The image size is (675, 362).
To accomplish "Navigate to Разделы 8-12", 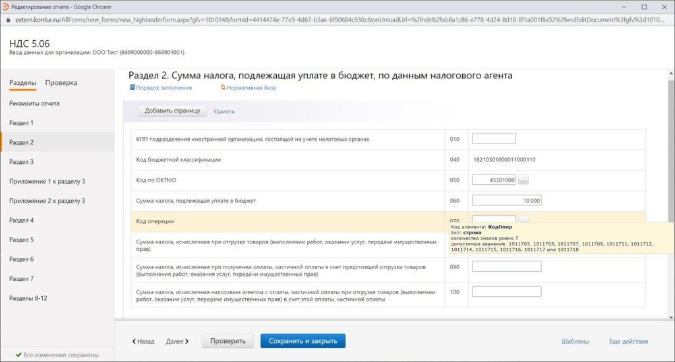I will point(28,298).
